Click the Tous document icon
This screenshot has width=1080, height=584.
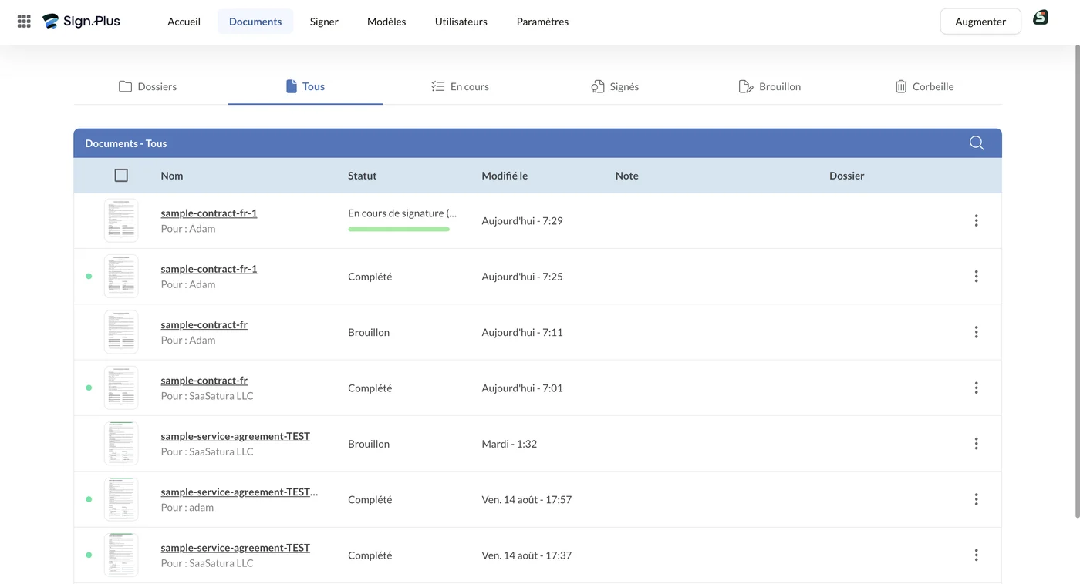point(291,86)
